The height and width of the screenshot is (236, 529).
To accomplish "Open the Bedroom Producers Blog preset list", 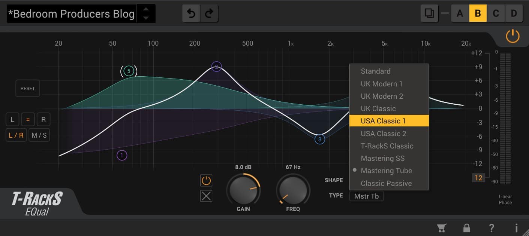I will [72, 14].
